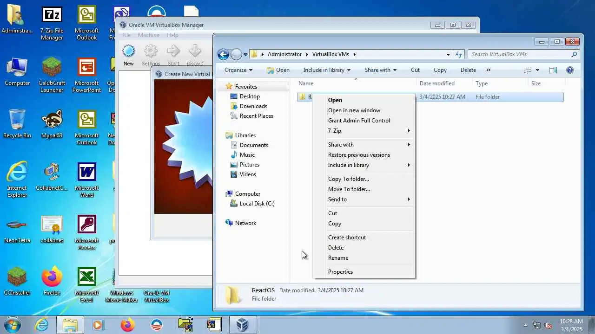Select the Recycle Bin desktop icon
Viewport: 595px width, 334px height.
click(x=17, y=124)
